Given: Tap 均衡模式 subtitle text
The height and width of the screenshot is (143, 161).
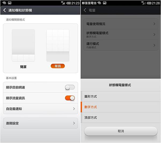Looking at the screenshot, I should pos(91,47).
